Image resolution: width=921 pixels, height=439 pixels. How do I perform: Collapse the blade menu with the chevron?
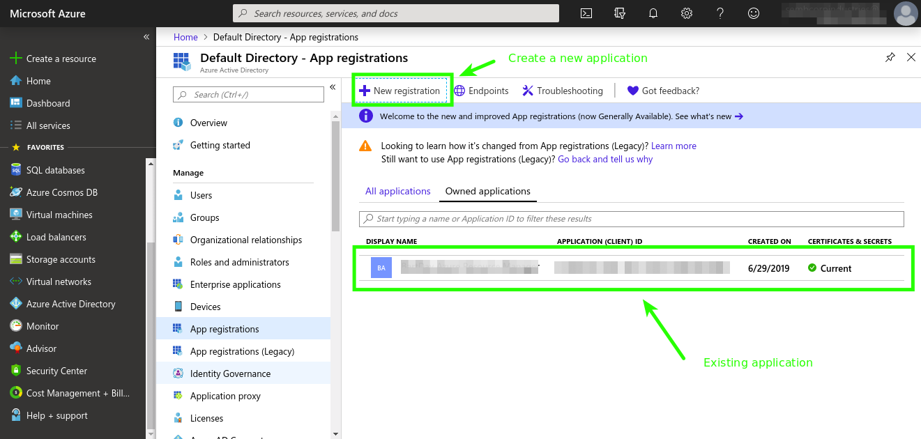333,87
